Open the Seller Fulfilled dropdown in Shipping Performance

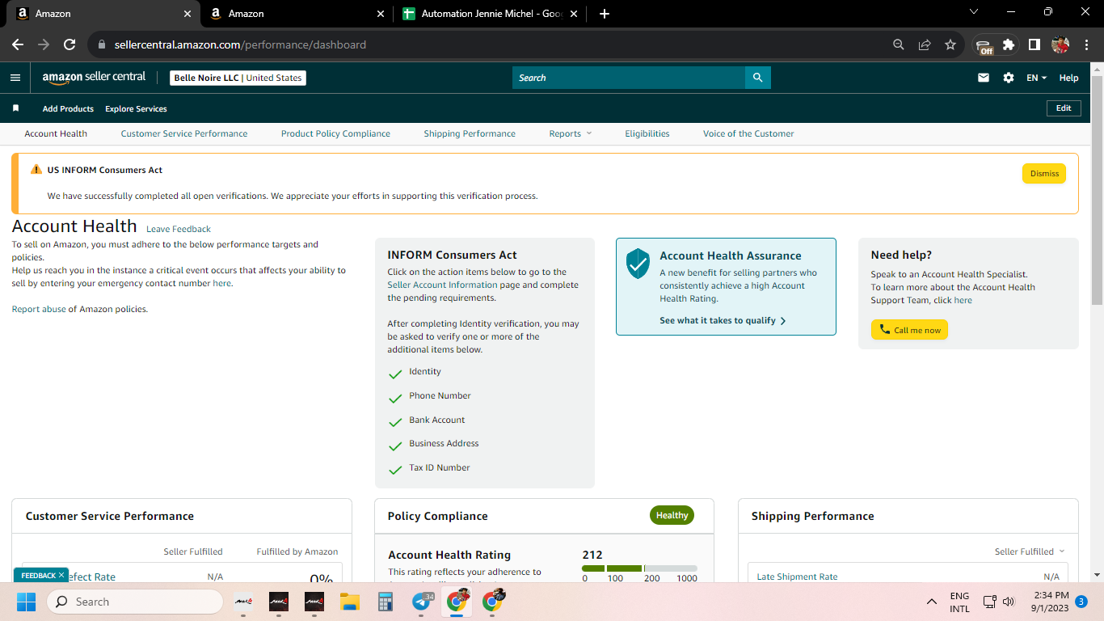(1030, 551)
